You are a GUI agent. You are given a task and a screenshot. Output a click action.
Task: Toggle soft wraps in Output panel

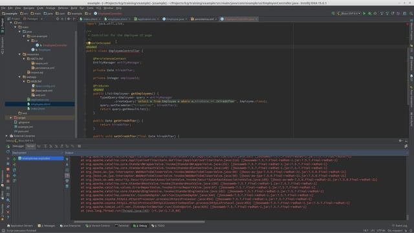tap(67, 170)
